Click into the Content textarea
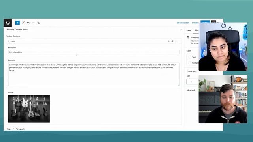 point(94,74)
